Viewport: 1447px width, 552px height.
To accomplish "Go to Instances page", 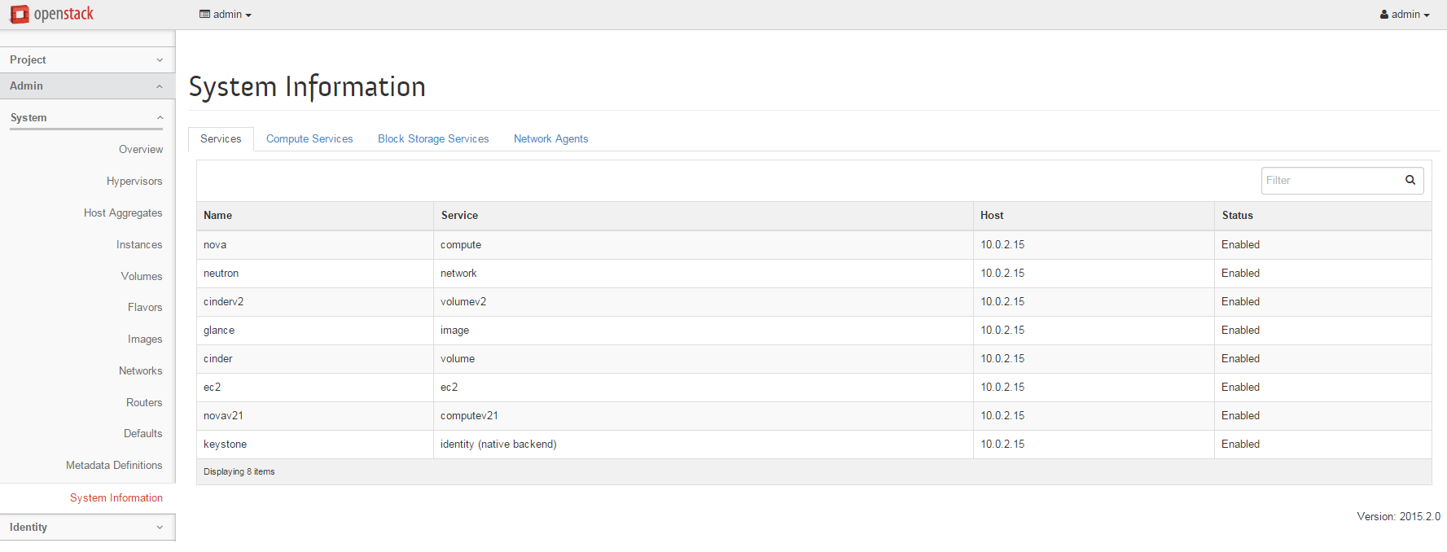I will pyautogui.click(x=139, y=244).
